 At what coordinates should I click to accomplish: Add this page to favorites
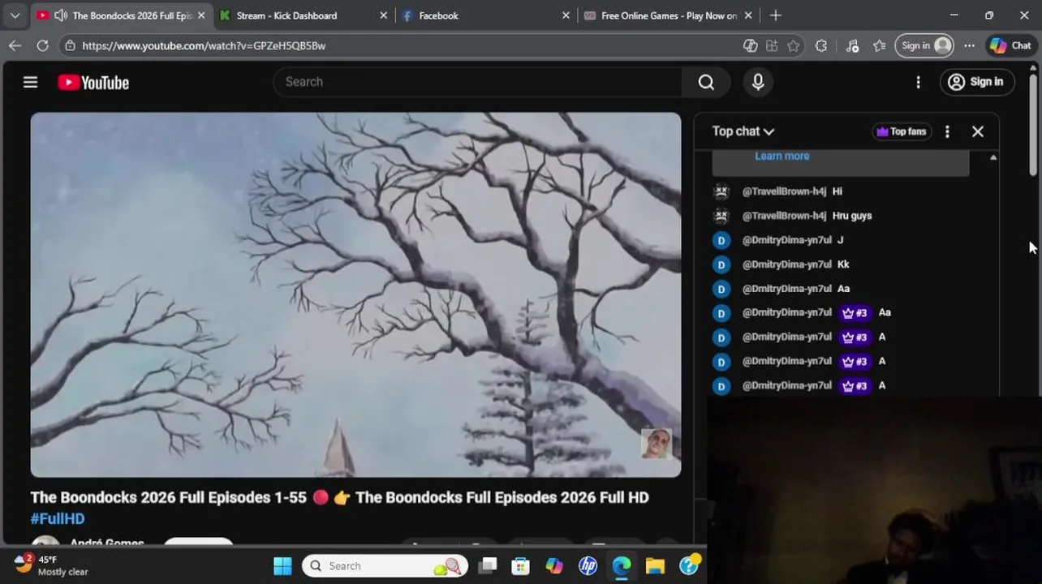pyautogui.click(x=793, y=45)
